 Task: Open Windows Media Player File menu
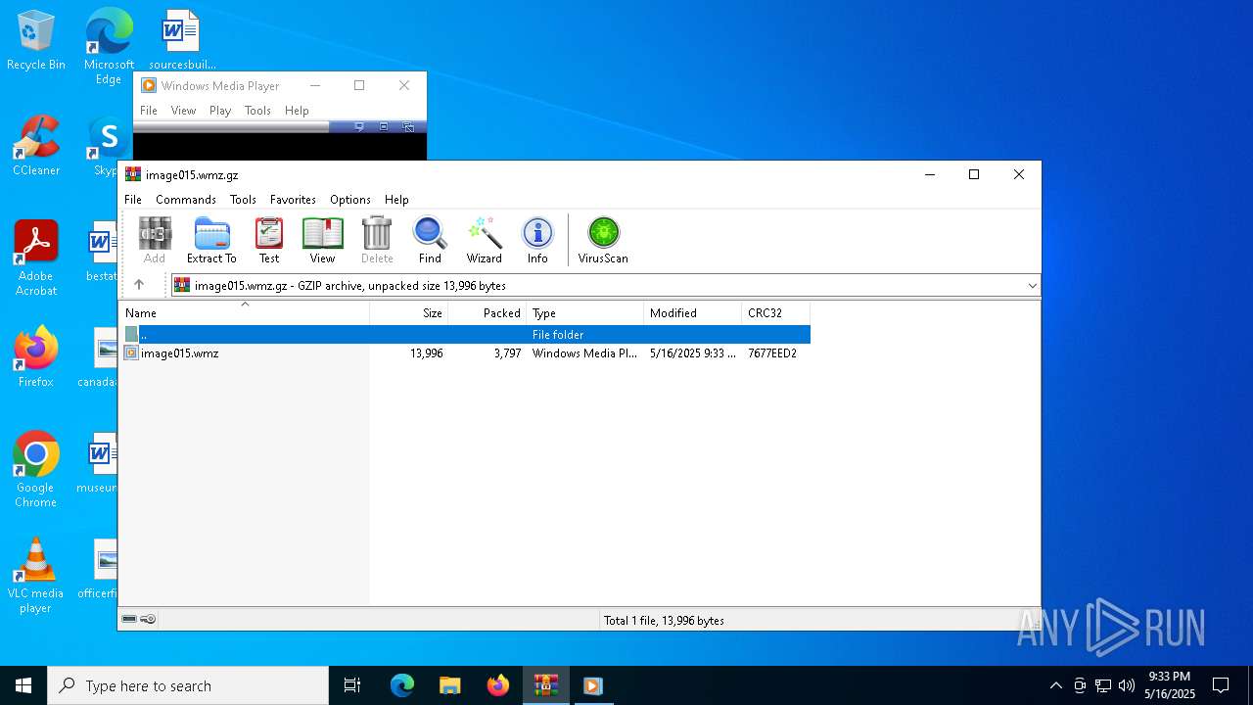(149, 111)
